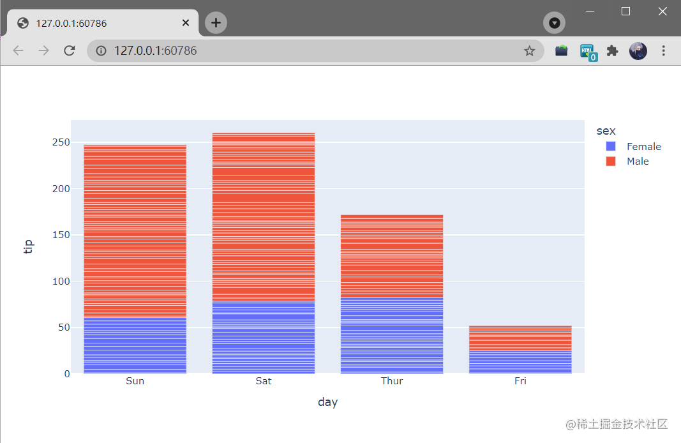This screenshot has width=681, height=443.
Task: Click the Sat x-axis label
Action: 263,381
